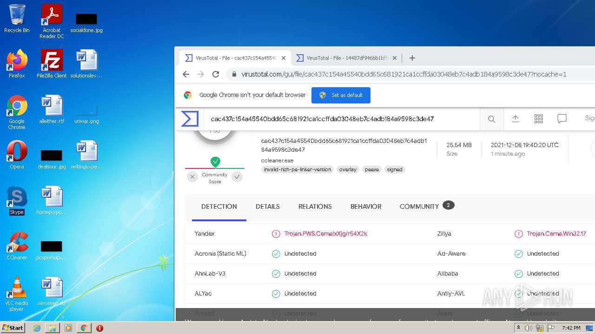Open Internet Explorer from the taskbar
Image resolution: width=595 pixels, height=334 pixels.
tap(37, 328)
